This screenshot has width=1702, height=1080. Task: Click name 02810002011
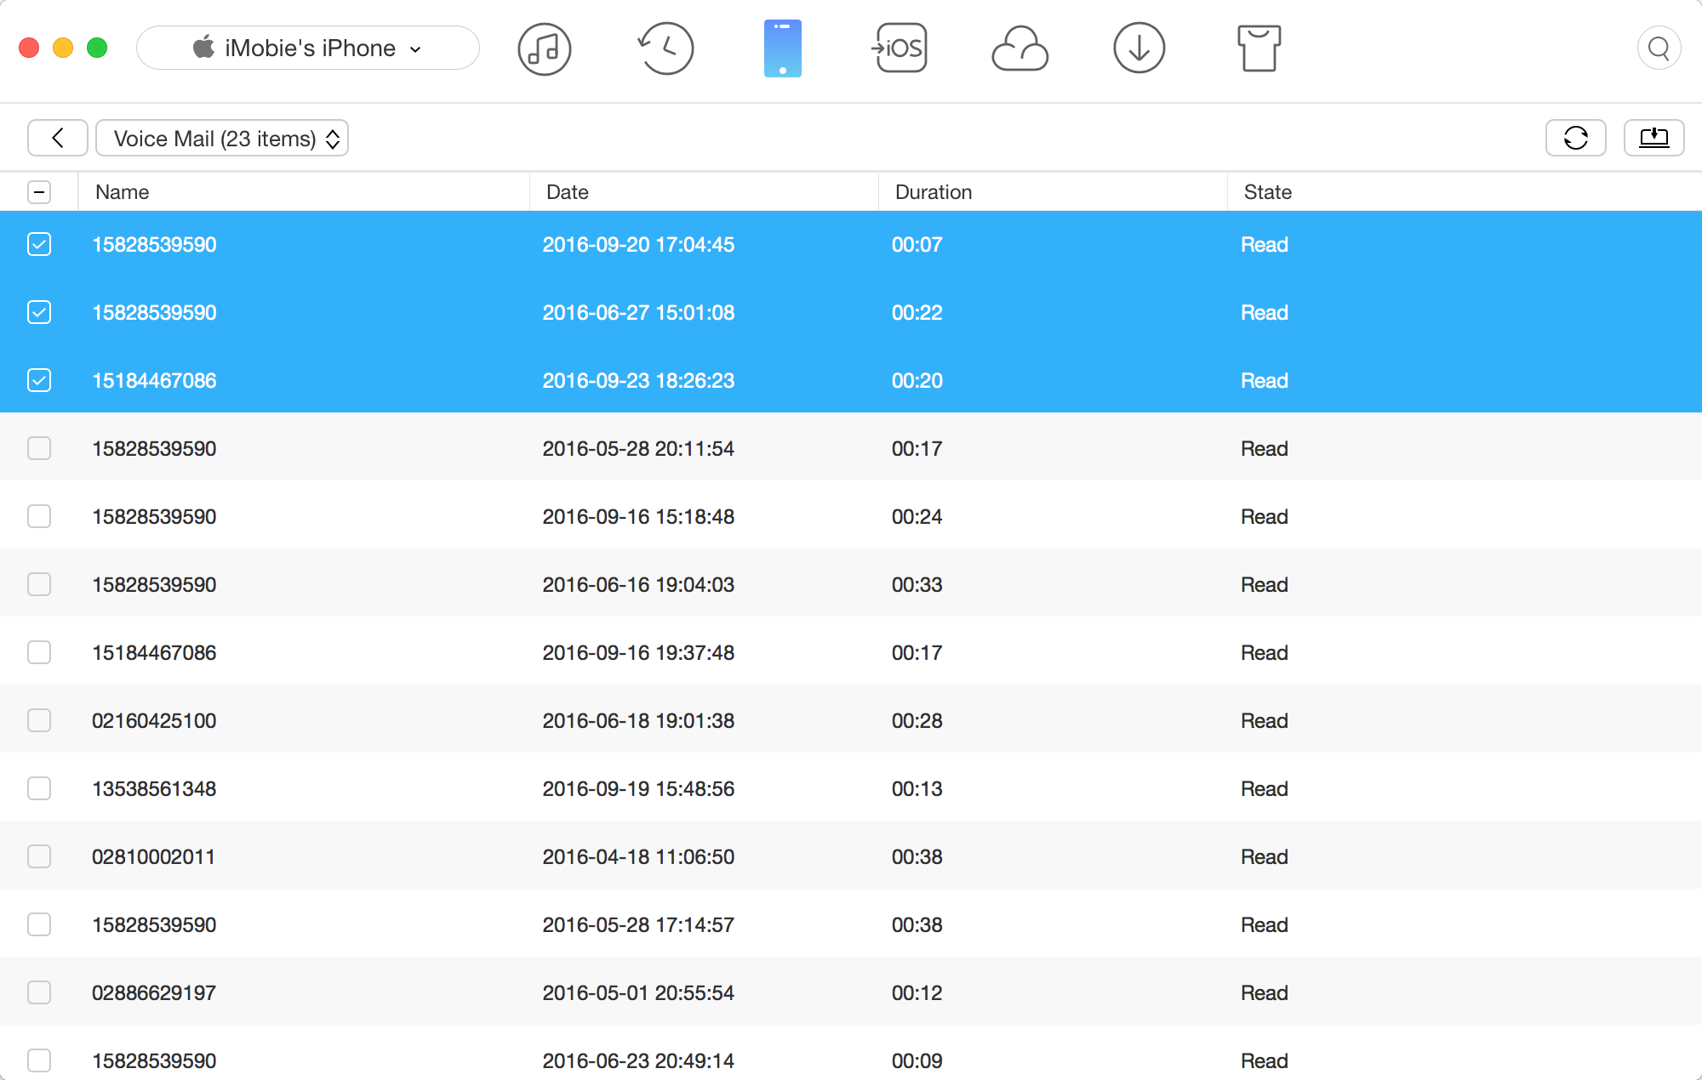tap(153, 856)
